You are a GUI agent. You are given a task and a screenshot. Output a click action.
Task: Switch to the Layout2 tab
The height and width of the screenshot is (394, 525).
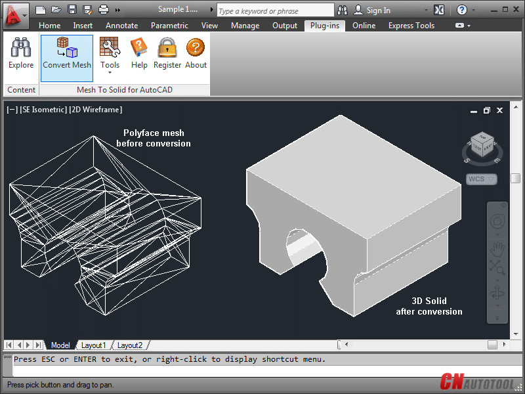130,345
